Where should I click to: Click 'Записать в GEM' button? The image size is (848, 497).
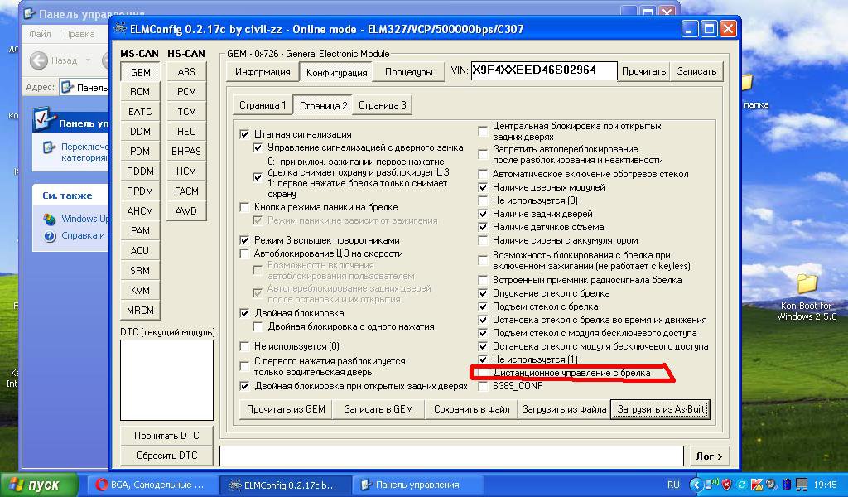click(x=378, y=409)
